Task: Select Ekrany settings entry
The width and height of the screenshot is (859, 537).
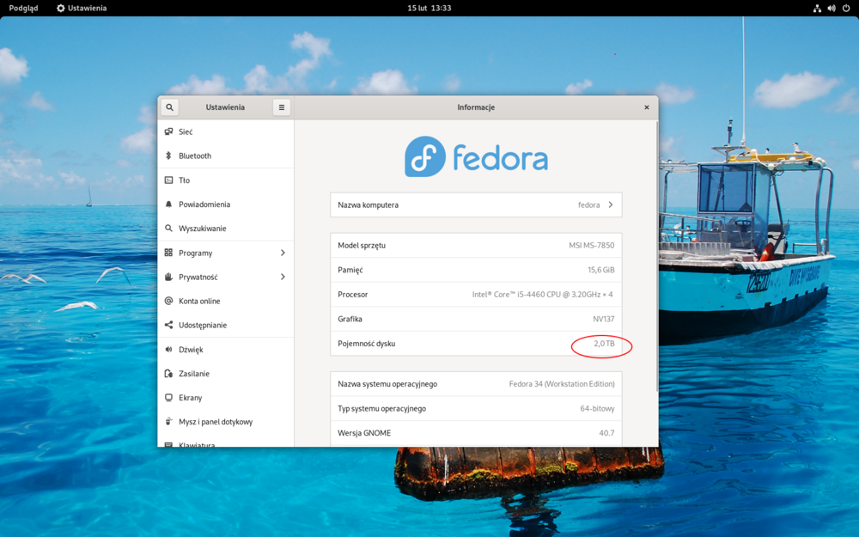Action: (226, 397)
